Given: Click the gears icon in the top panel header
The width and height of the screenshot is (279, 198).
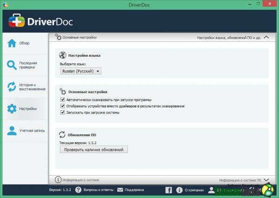Looking at the screenshot, I should coord(58,37).
